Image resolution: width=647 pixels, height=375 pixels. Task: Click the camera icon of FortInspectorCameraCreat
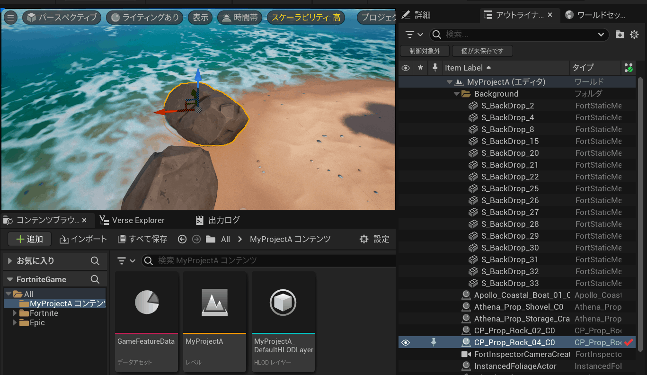466,354
